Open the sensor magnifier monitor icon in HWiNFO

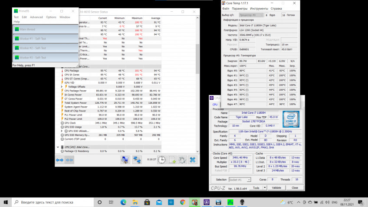125,160
